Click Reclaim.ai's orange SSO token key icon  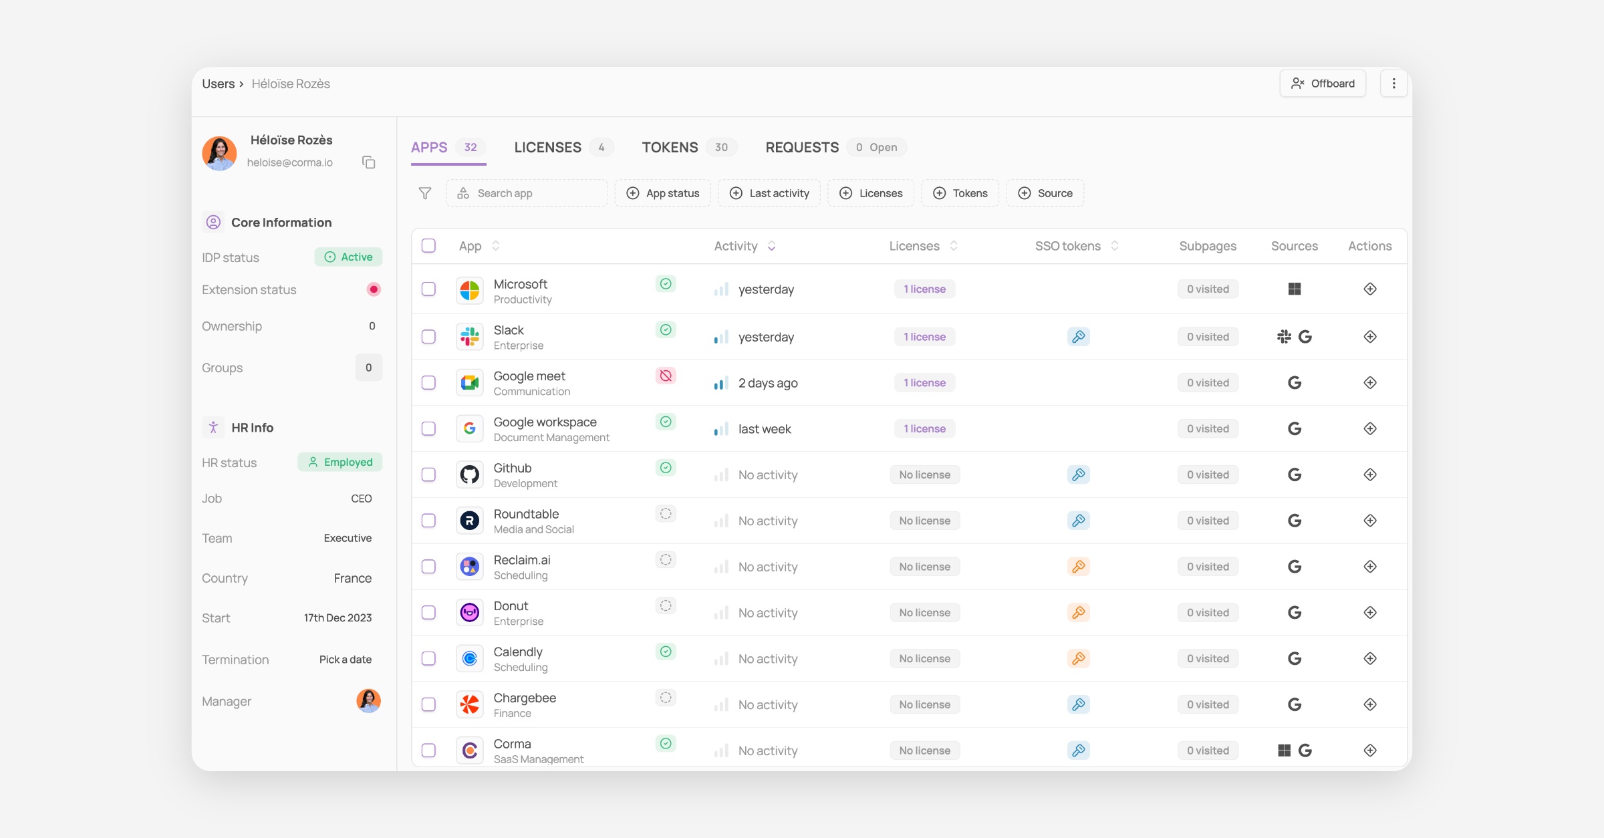[1078, 567]
